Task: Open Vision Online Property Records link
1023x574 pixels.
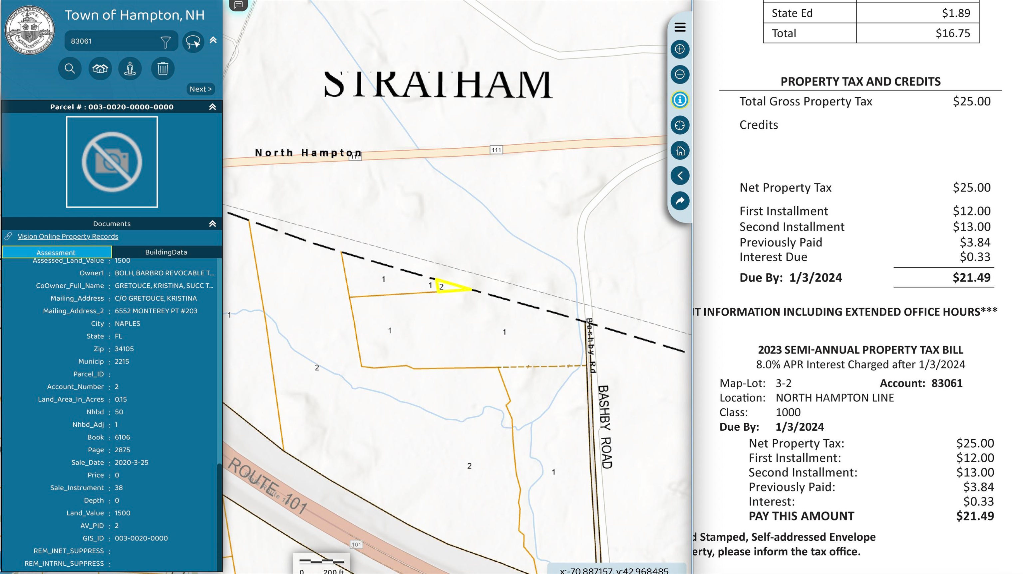Action: coord(68,236)
